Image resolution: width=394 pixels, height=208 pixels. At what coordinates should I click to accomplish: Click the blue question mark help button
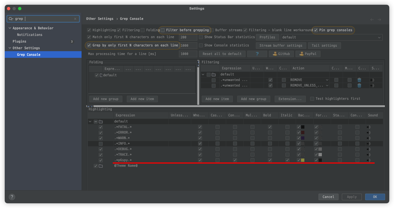(257, 54)
